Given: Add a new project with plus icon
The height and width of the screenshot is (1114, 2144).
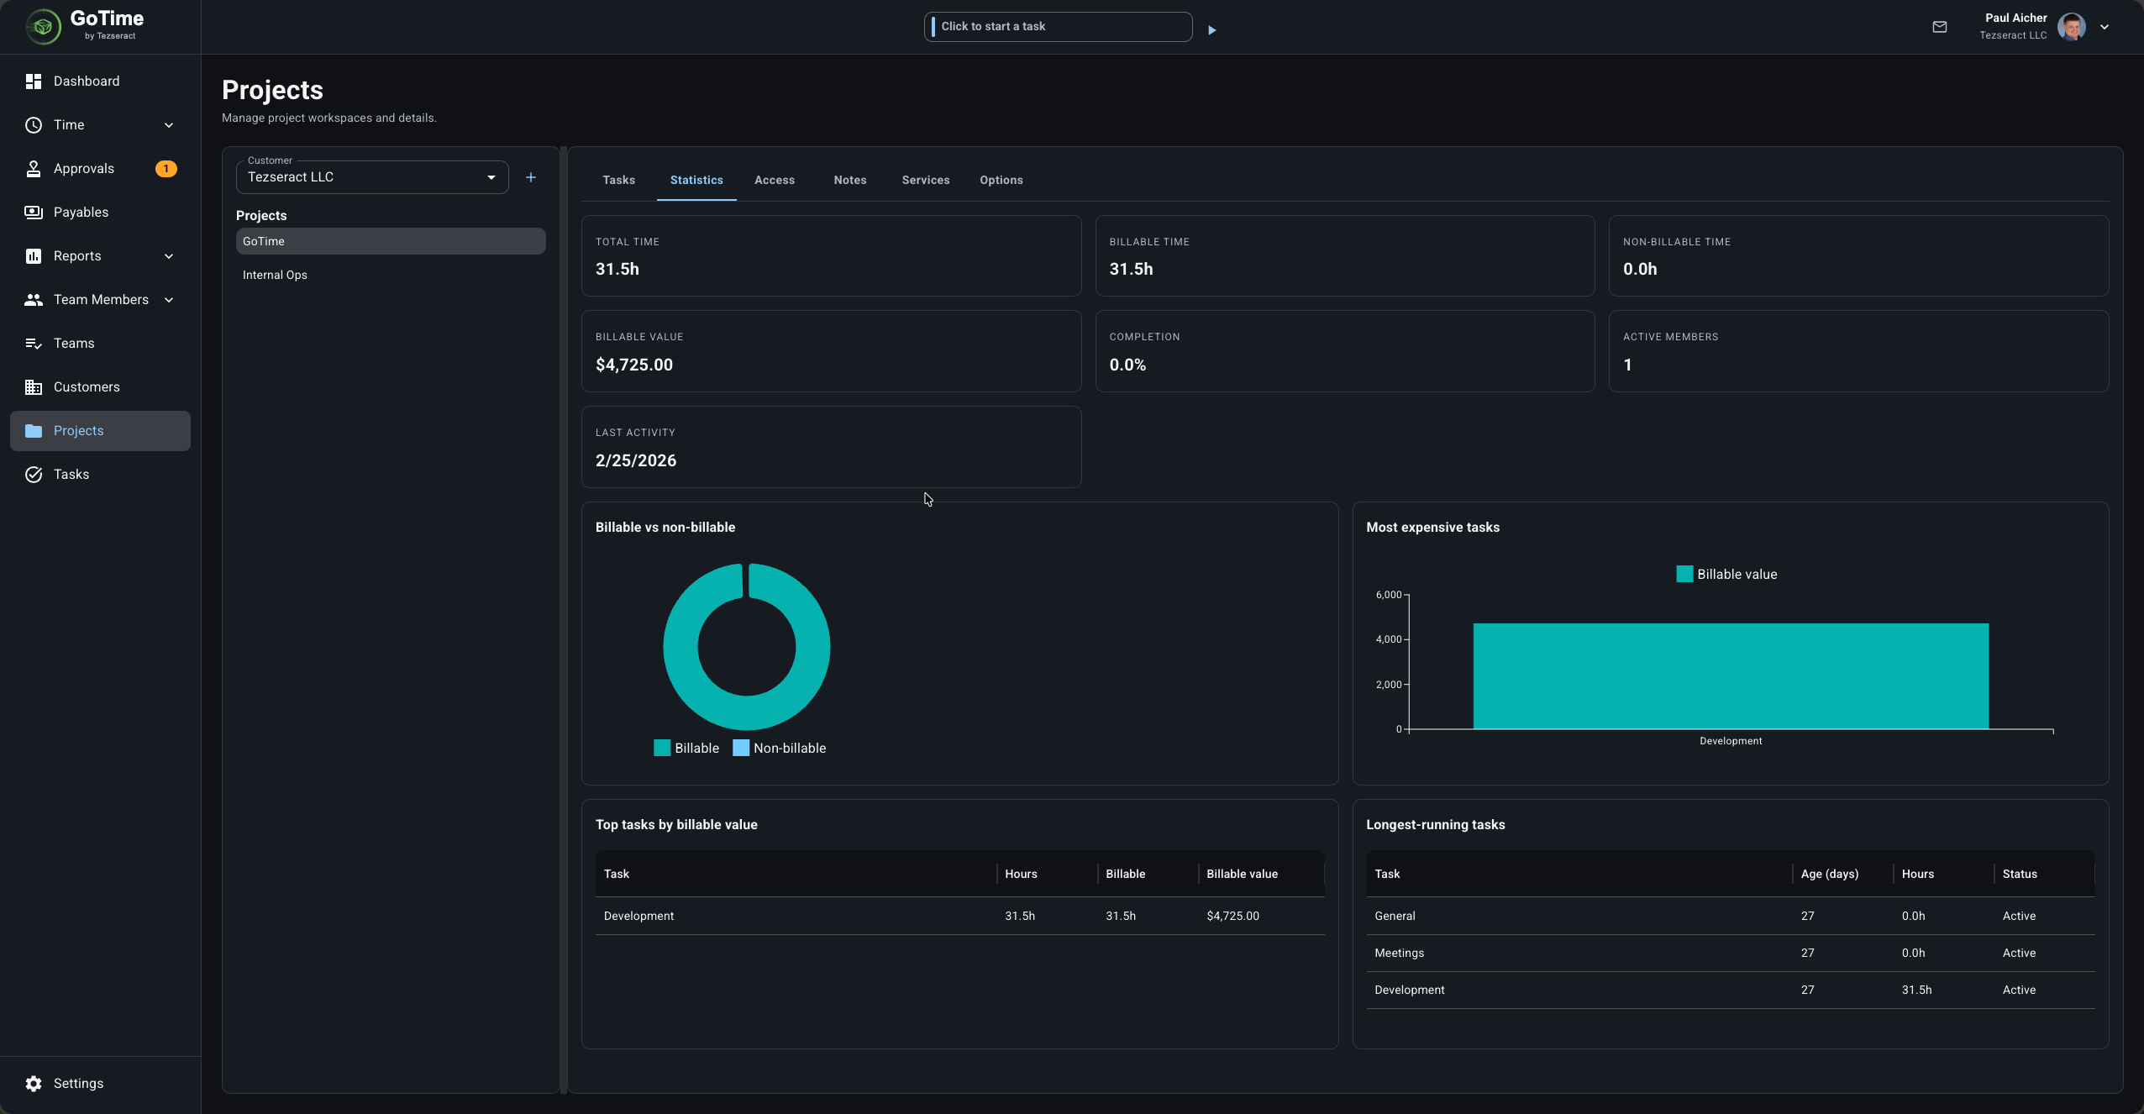Looking at the screenshot, I should (x=531, y=177).
